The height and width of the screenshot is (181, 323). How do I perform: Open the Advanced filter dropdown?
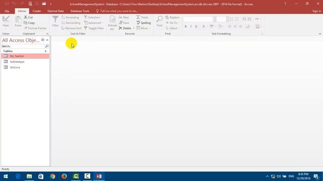pyautogui.click(x=93, y=23)
